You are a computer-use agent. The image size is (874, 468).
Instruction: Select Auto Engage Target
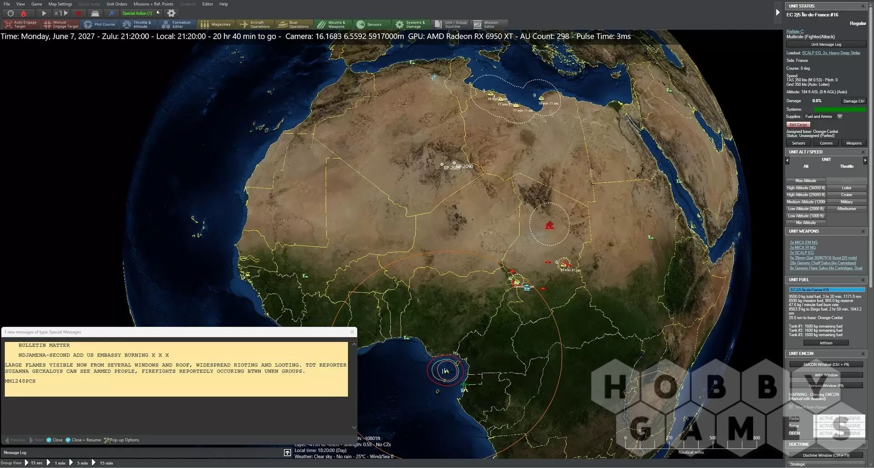coord(20,24)
